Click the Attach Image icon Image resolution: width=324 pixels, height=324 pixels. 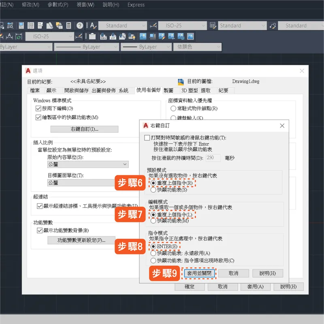[x=143, y=36]
